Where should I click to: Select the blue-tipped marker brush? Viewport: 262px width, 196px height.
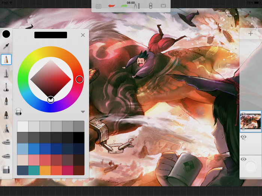6,128
